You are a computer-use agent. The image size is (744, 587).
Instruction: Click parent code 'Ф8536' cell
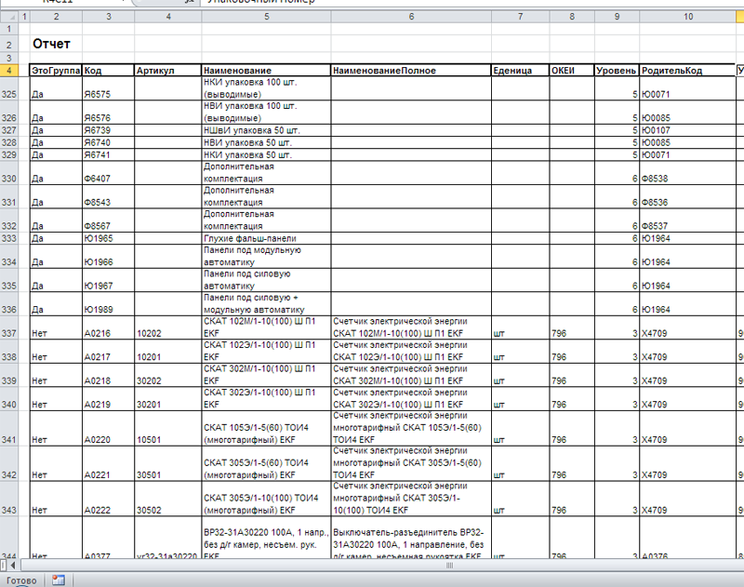click(x=688, y=196)
